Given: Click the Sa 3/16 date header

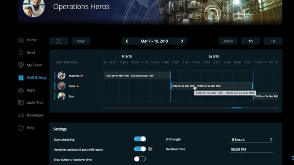Looking at the screenshot, I should [214, 56].
